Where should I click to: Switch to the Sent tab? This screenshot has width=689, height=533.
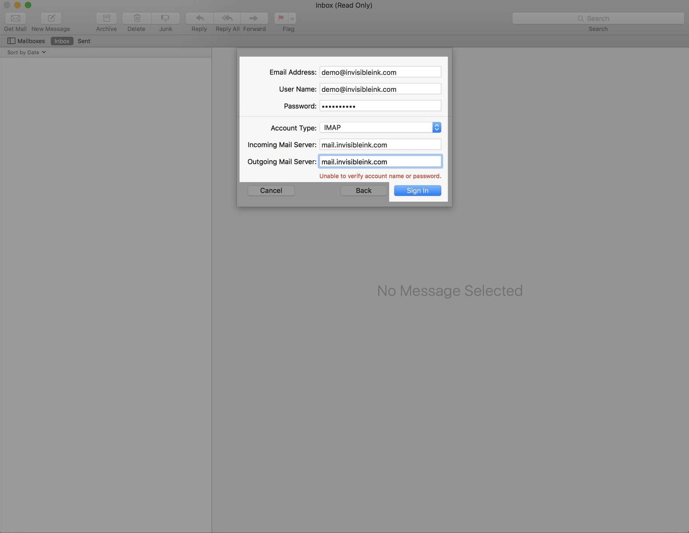84,41
